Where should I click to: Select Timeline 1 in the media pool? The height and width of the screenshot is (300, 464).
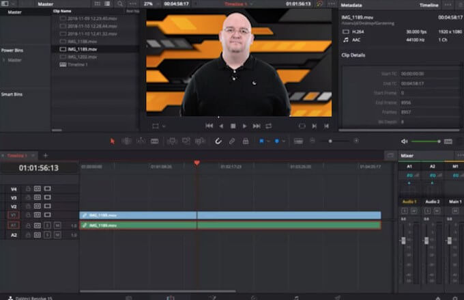(95, 65)
